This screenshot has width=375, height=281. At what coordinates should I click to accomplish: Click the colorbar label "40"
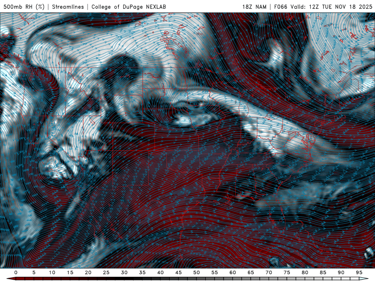pos(160,273)
